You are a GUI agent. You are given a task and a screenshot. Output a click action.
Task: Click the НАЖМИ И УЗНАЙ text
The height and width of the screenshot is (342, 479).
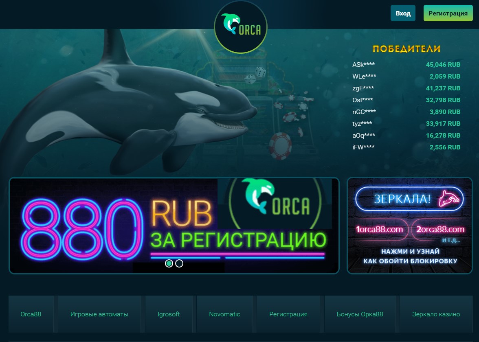coord(410,251)
